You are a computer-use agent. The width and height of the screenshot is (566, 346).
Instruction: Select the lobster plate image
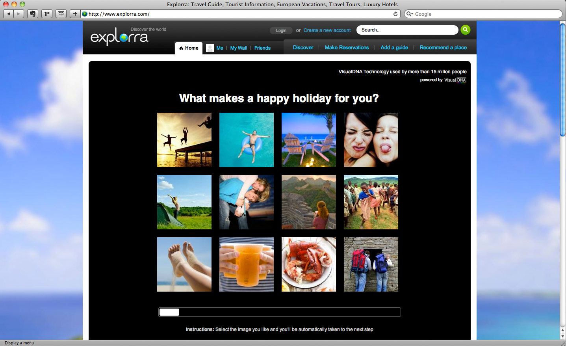pos(309,264)
